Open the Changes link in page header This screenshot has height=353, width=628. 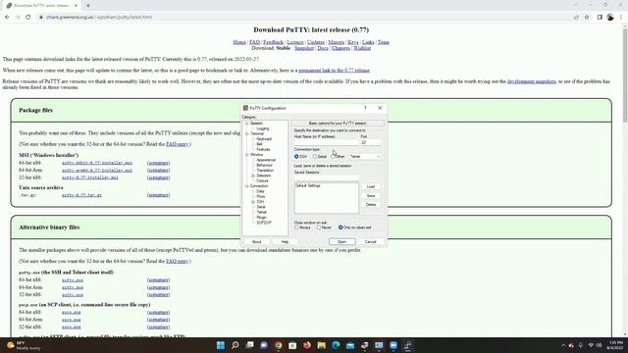tap(340, 48)
